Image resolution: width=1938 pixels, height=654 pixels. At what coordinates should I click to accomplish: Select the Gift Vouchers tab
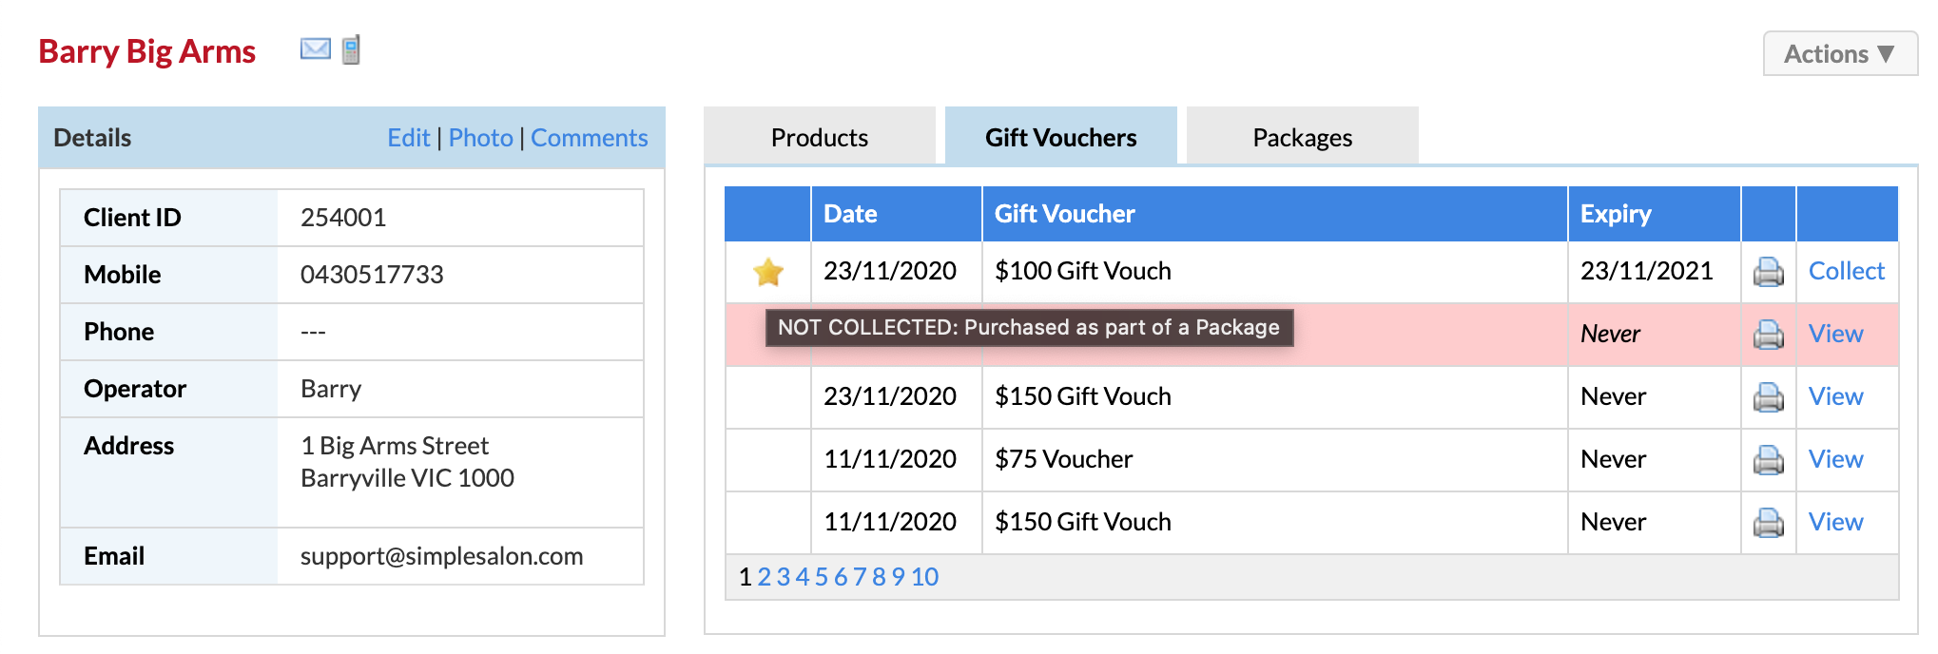[1060, 138]
